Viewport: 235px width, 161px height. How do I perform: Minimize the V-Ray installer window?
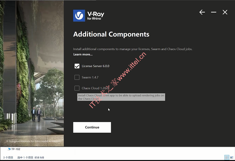pos(213,12)
